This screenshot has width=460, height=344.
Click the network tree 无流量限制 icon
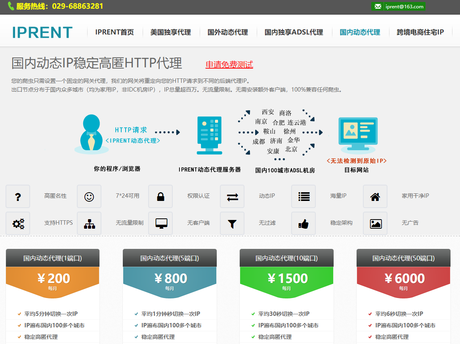click(x=89, y=224)
